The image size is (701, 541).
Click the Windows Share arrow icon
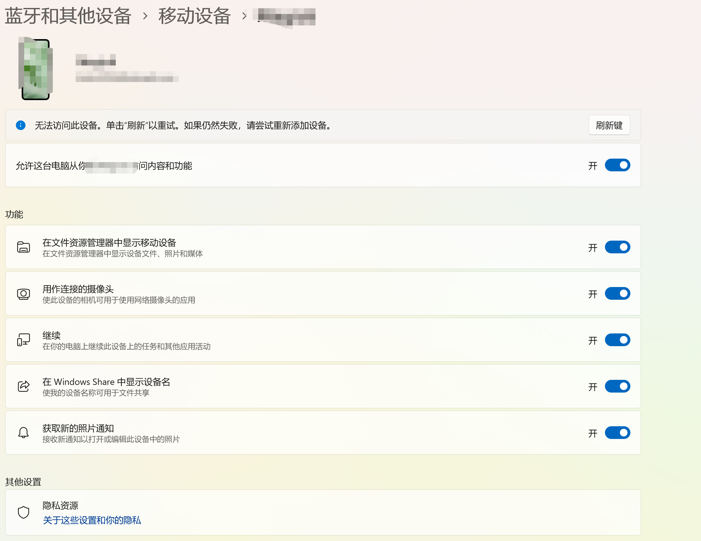coord(24,386)
